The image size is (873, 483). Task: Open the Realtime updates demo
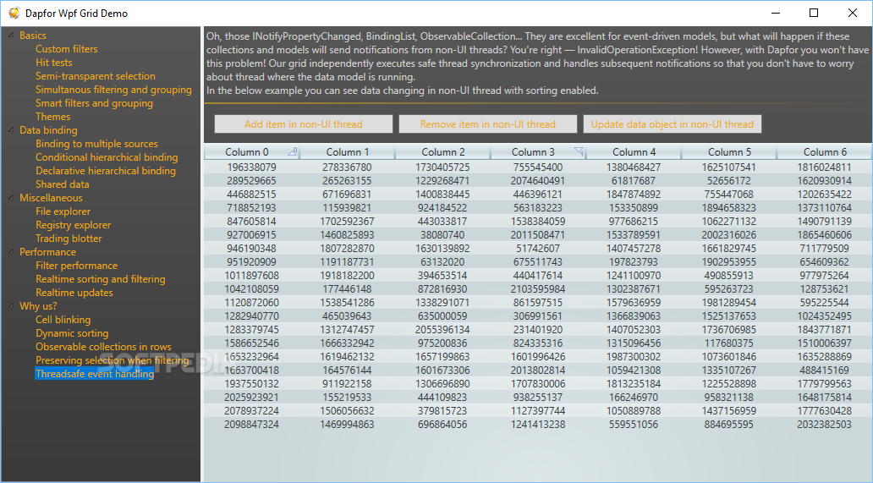74,293
